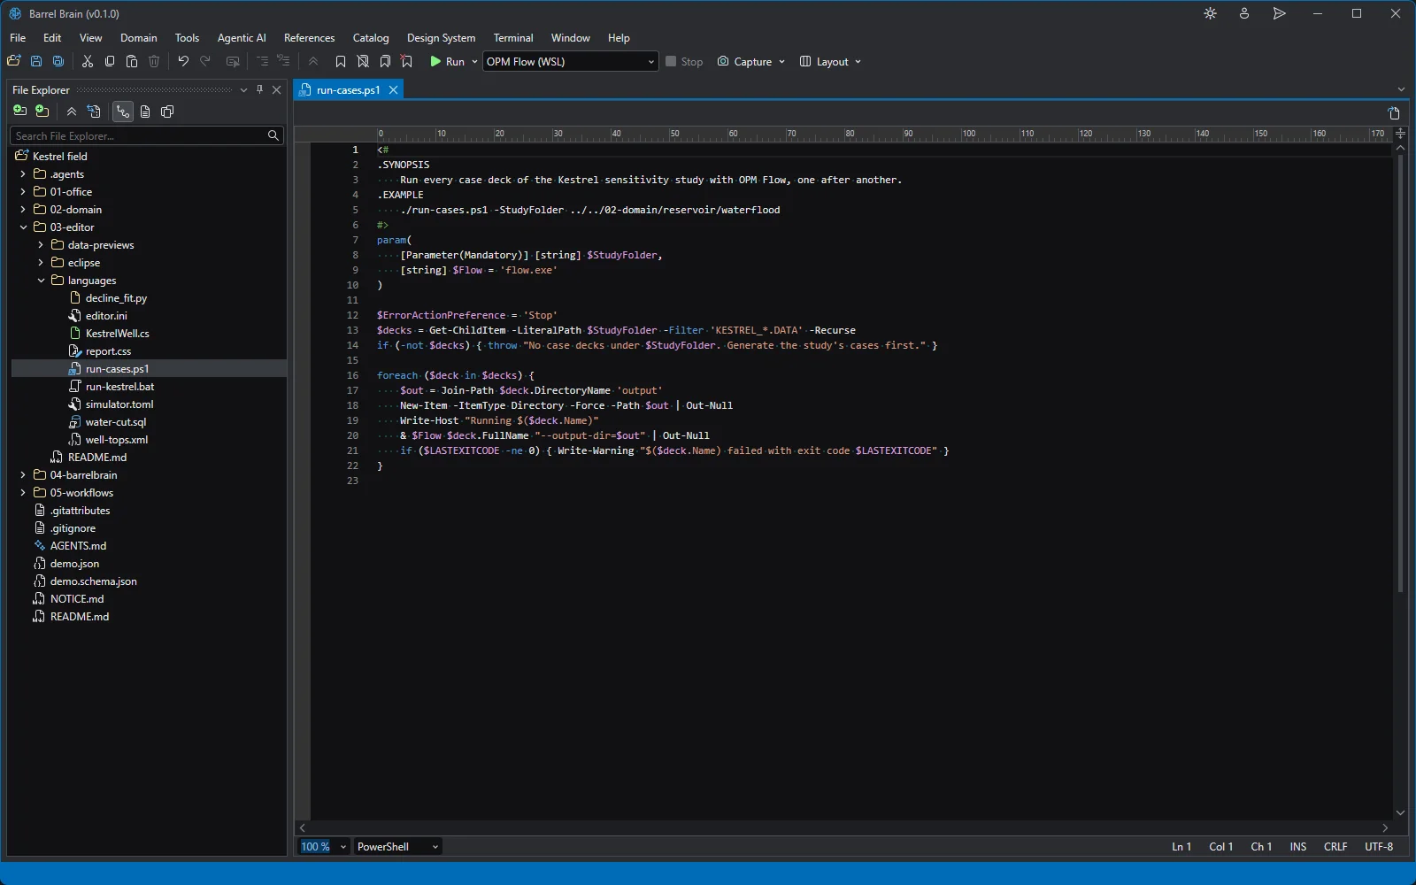Open the Agentic AI menu

point(242,38)
